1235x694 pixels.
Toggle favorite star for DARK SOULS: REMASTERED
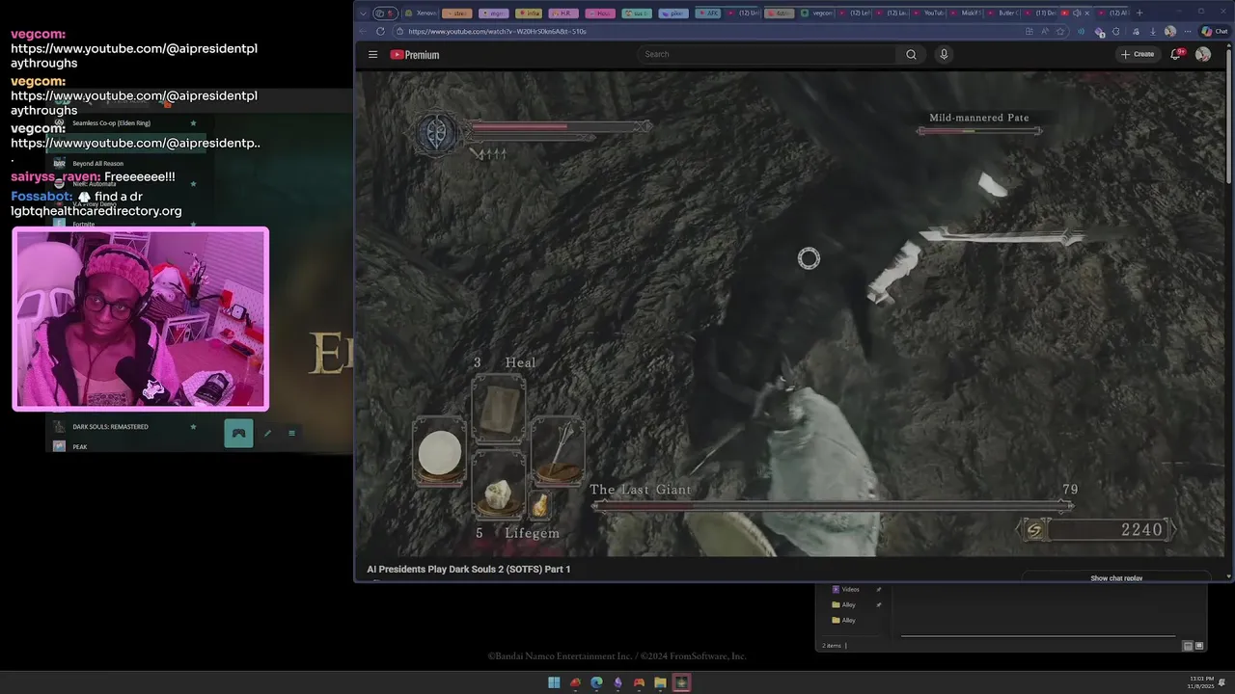[193, 426]
